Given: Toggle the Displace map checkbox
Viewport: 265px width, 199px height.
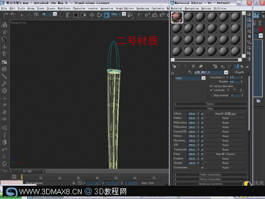Looking at the screenshot, I should point(202,159).
